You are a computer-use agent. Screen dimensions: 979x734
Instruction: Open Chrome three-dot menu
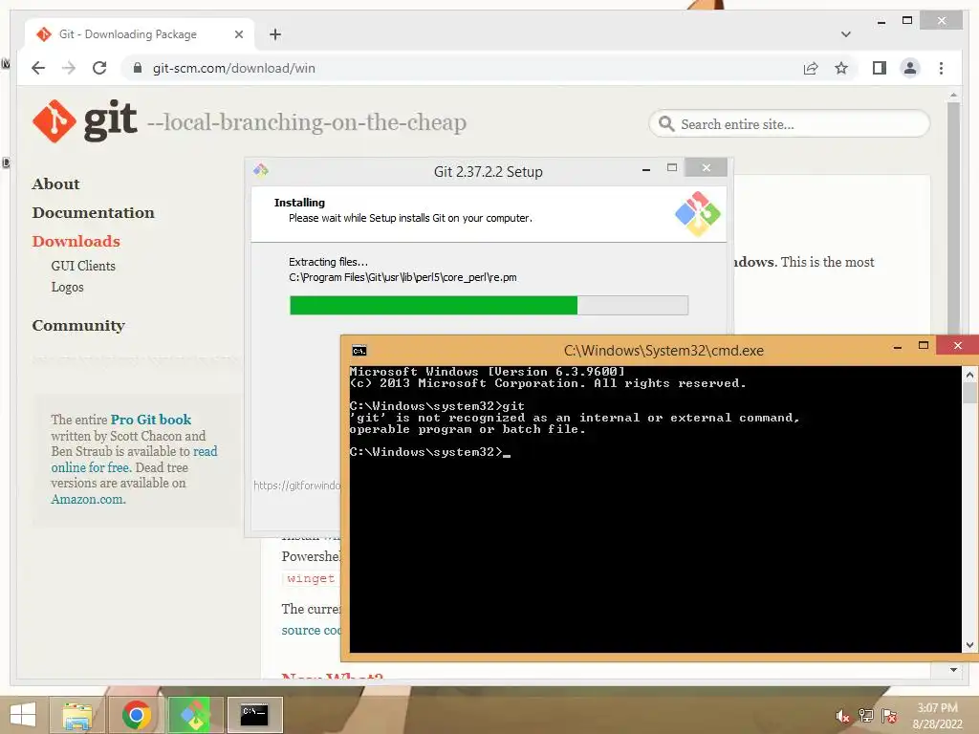click(941, 68)
